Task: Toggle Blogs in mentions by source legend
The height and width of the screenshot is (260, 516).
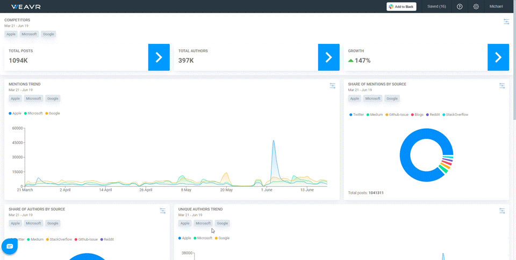Action: (x=417, y=115)
